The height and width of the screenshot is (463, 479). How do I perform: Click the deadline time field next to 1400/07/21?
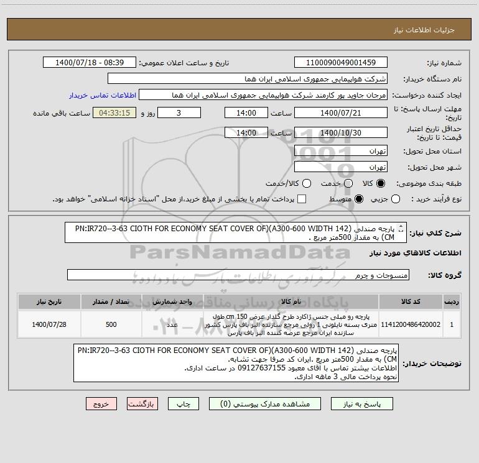click(x=246, y=112)
